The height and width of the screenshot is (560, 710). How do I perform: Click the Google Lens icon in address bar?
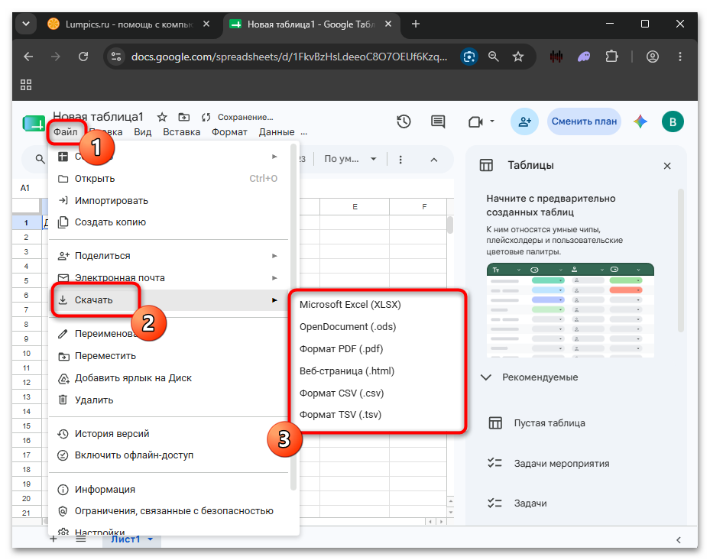tap(469, 57)
